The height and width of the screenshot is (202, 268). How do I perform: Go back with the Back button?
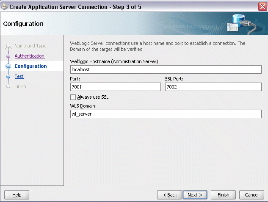pyautogui.click(x=169, y=195)
